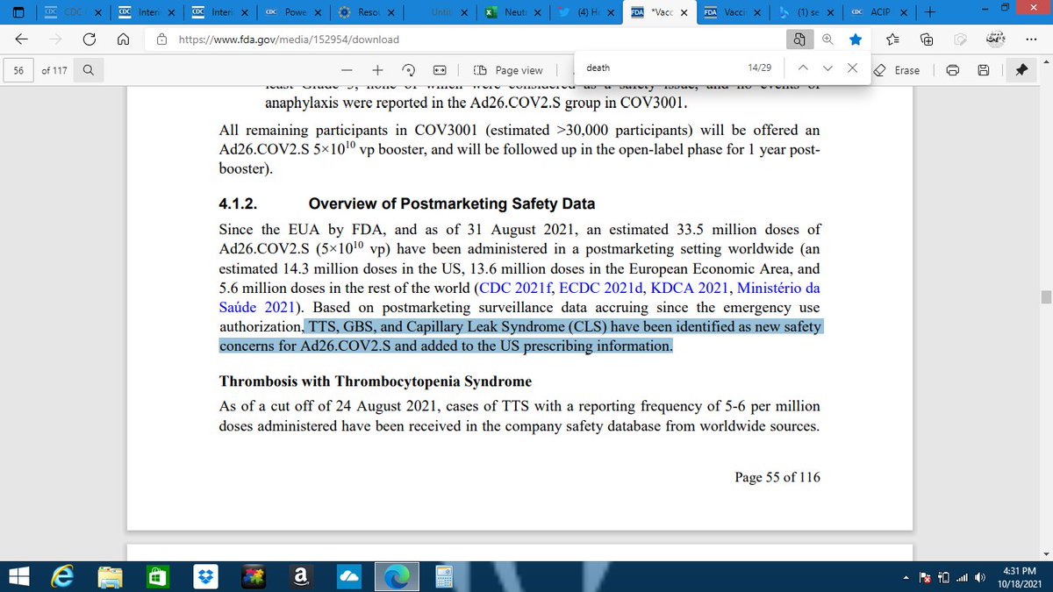The height and width of the screenshot is (592, 1053).
Task: Click the 'Overview of Postmarketing Safety Data' heading
Action: pos(452,204)
